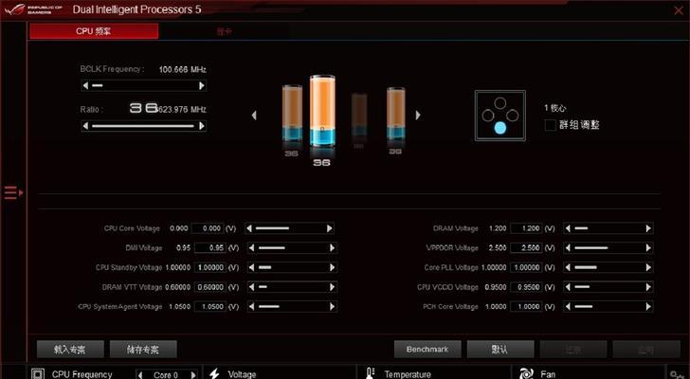Expand the left side panel menu icon

[13, 192]
